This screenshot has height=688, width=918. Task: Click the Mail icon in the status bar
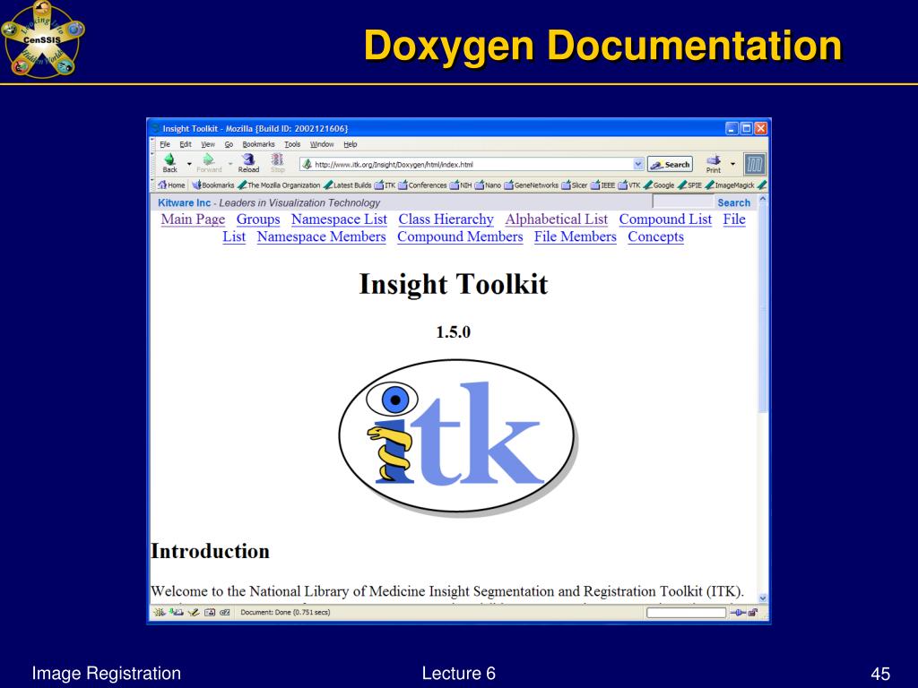point(177,612)
